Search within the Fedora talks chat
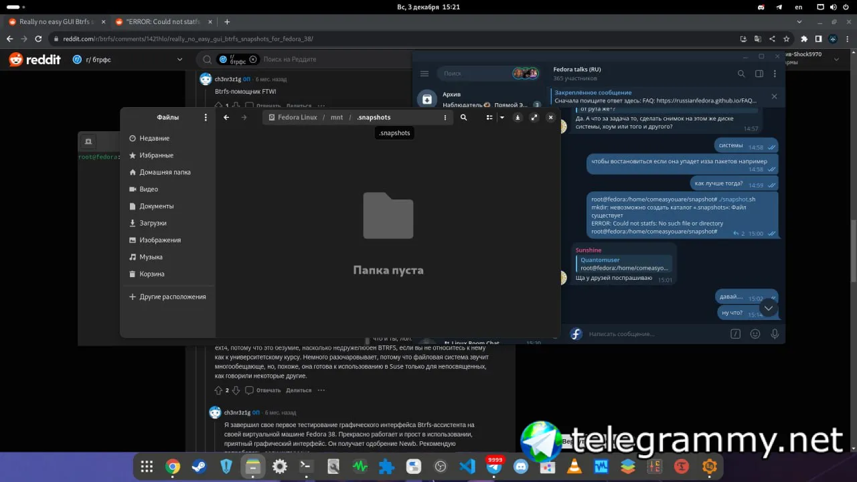 click(741, 74)
